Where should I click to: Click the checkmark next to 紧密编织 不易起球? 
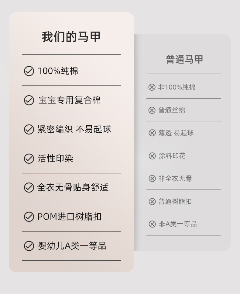(x=29, y=130)
